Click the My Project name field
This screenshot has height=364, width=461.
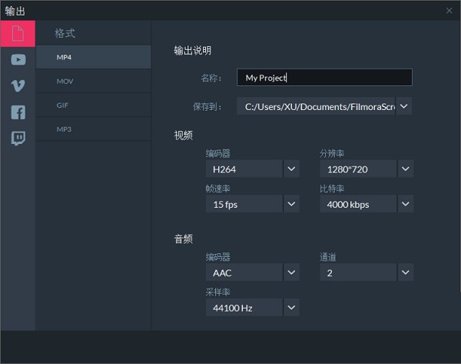[324, 78]
